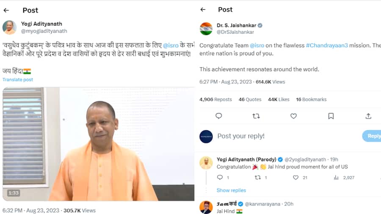The image size is (381, 214).
Task: Translate post from Yogi Adityanath
Action: 18,80
